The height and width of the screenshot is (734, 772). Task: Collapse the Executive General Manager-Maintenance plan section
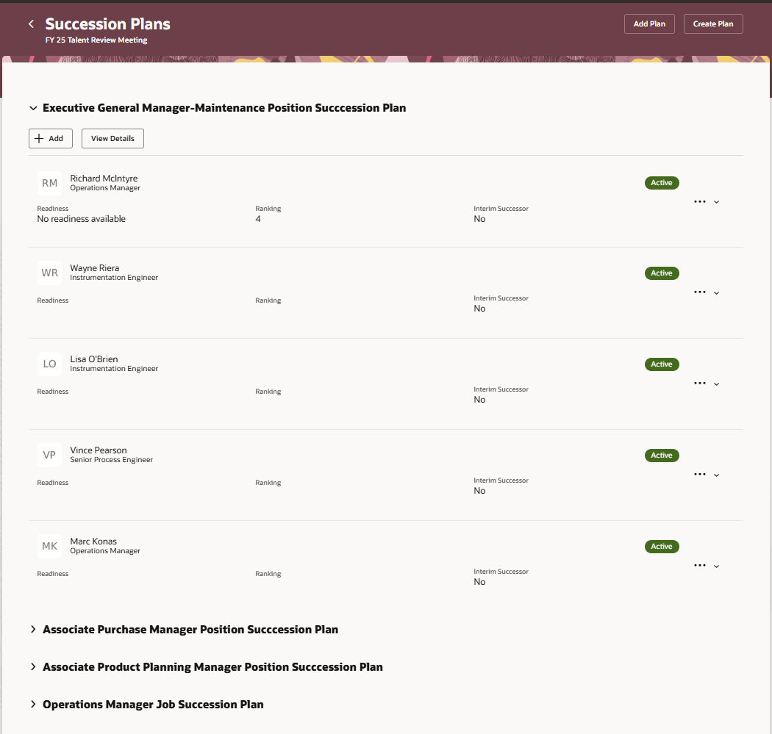pyautogui.click(x=33, y=107)
